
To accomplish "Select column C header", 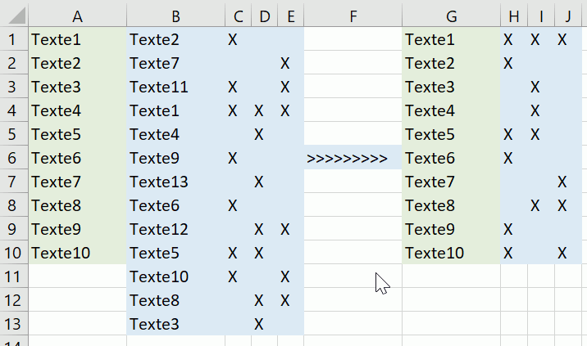I will pyautogui.click(x=238, y=16).
